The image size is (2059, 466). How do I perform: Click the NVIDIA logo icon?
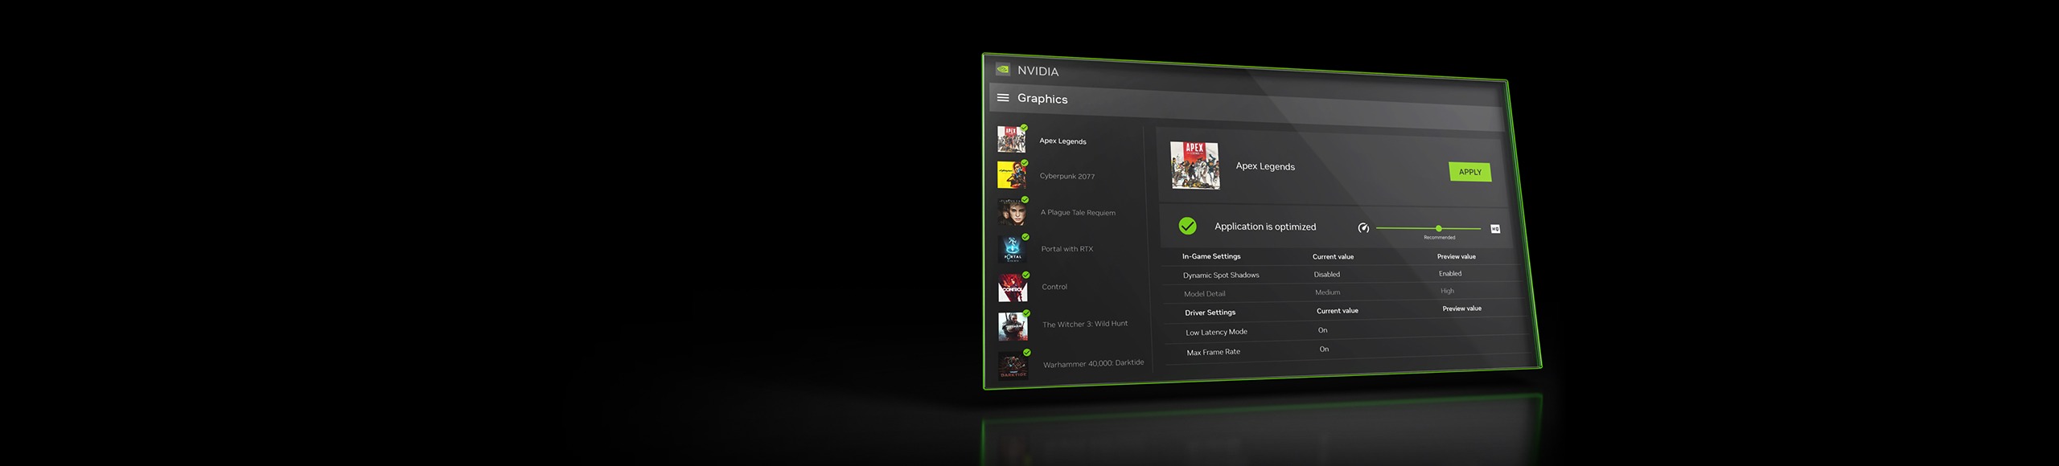1002,69
